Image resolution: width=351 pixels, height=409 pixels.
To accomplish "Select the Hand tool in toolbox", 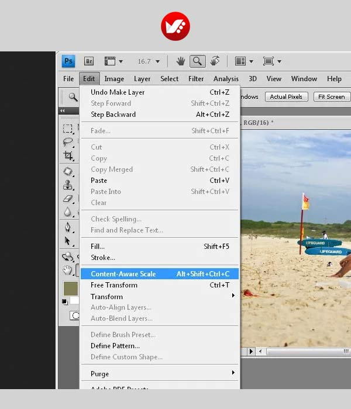I will [67, 270].
